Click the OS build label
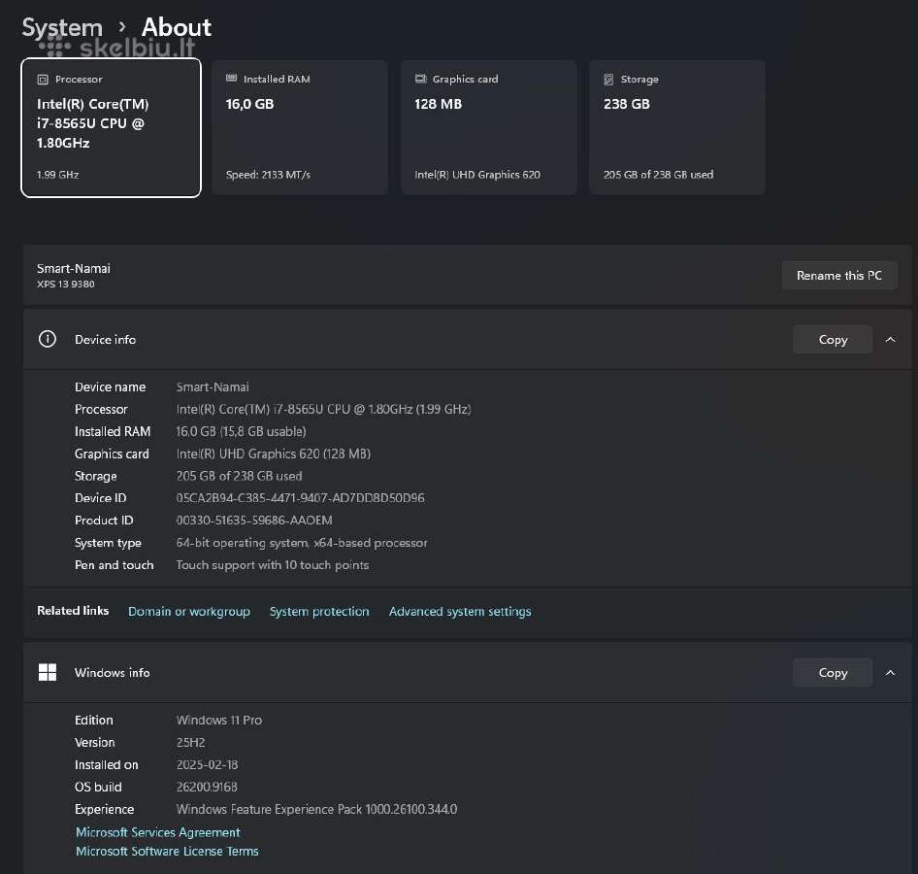The height and width of the screenshot is (874, 918). 98,787
